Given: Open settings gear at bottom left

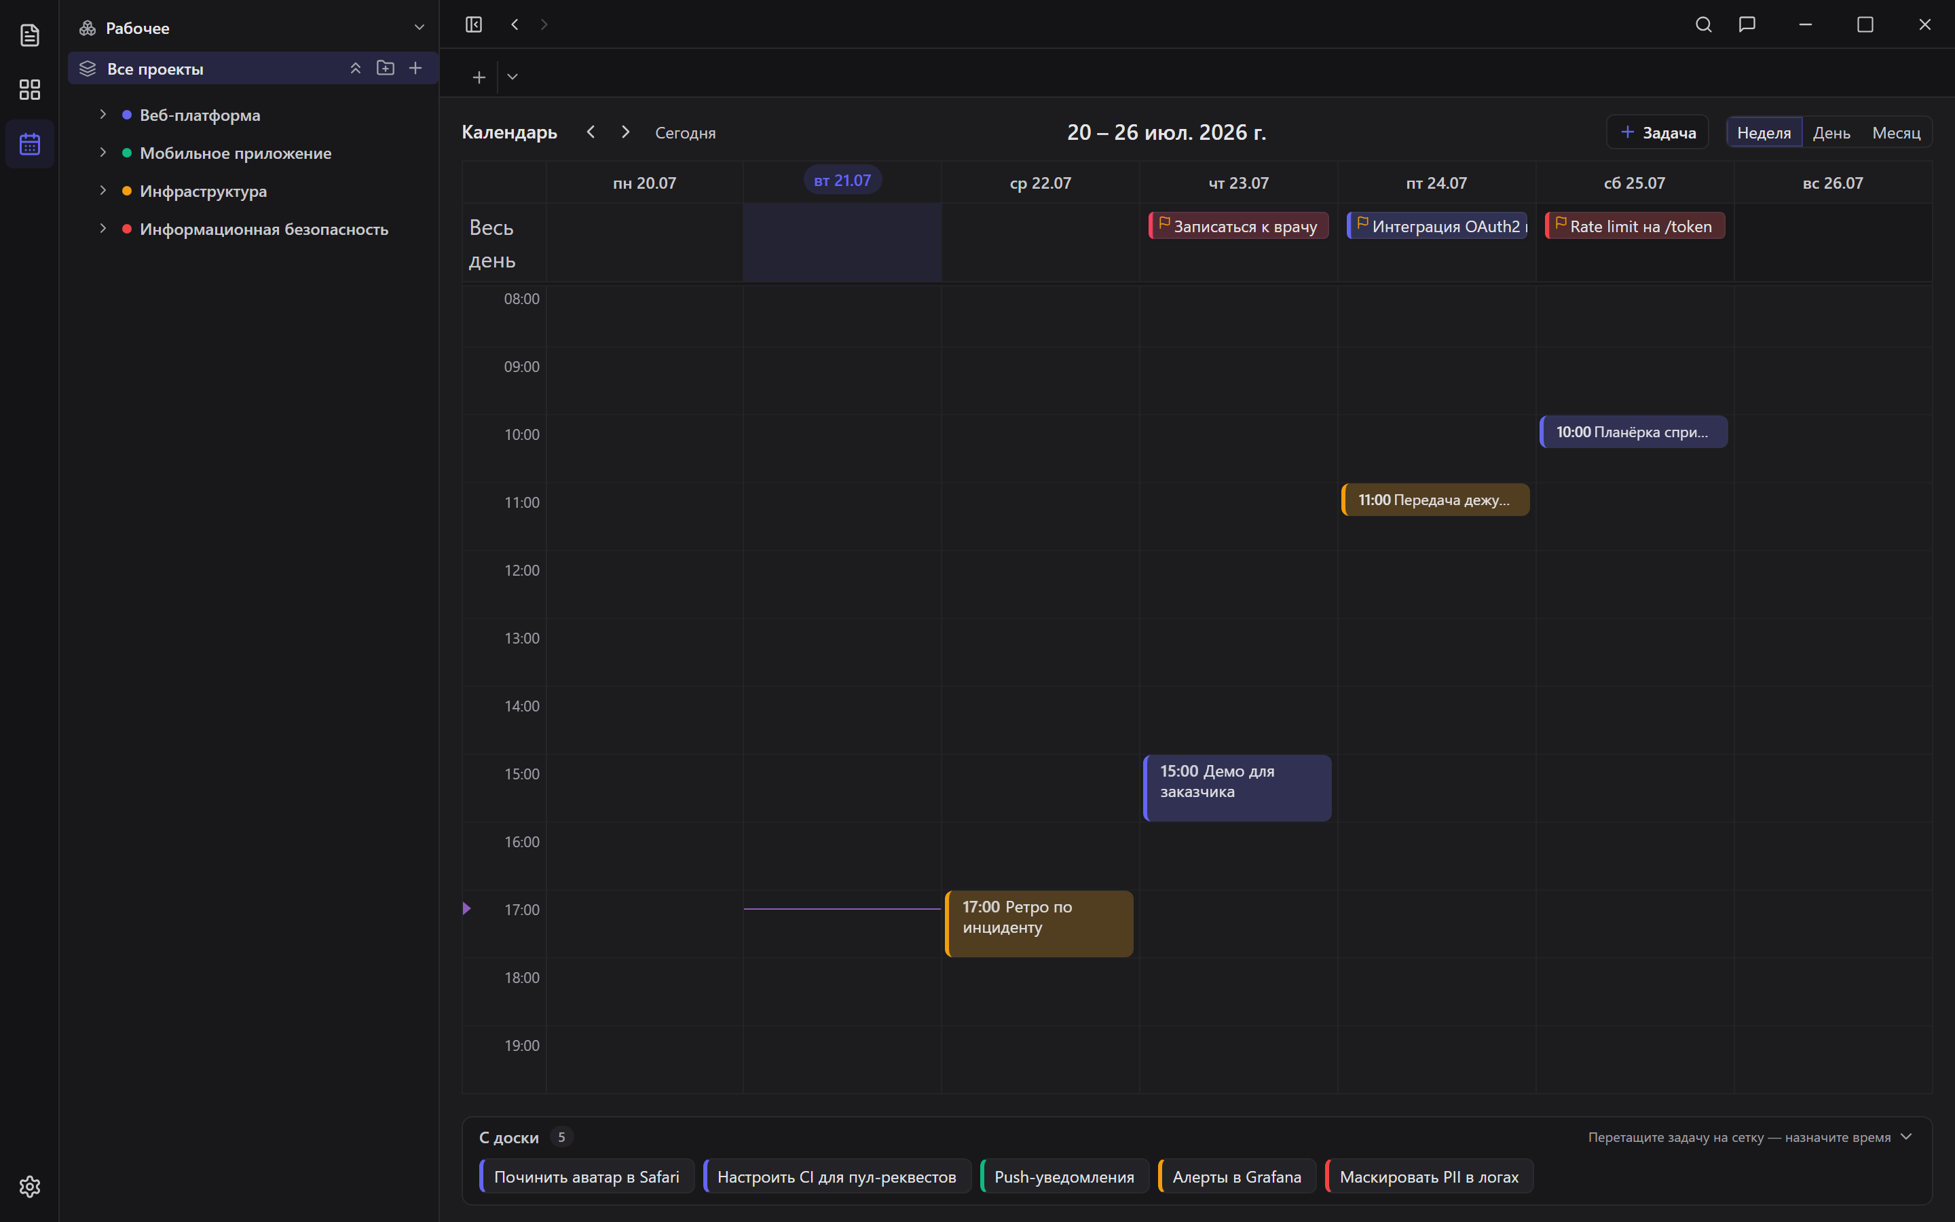Looking at the screenshot, I should pos(30,1185).
